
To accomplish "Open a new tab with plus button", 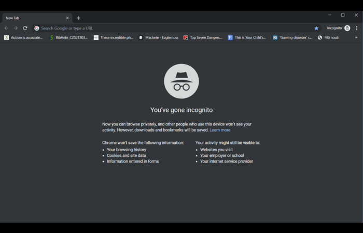I will 78,18.
